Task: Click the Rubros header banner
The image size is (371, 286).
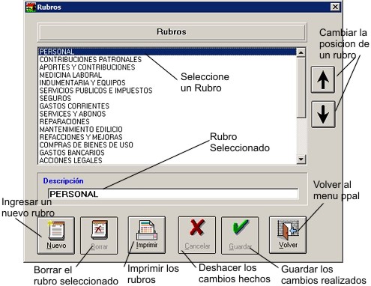Action: tap(172, 32)
